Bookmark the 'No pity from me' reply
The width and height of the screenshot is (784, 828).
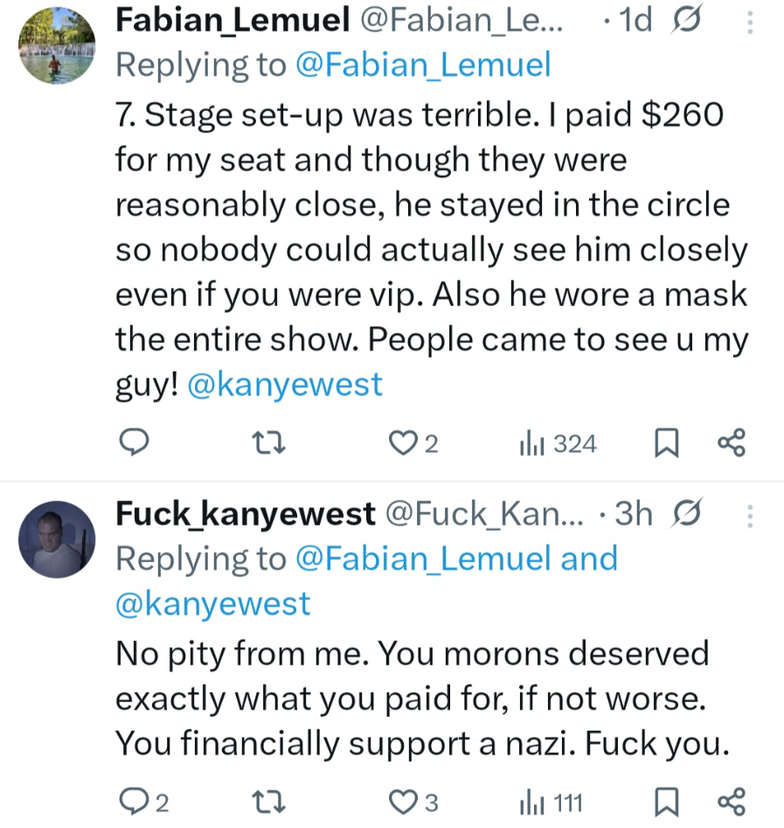tap(666, 802)
